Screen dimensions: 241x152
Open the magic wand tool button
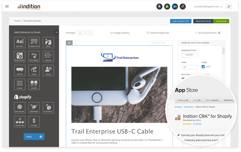[229, 7]
